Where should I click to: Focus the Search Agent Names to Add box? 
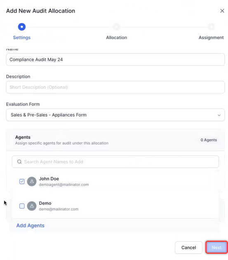click(x=115, y=162)
